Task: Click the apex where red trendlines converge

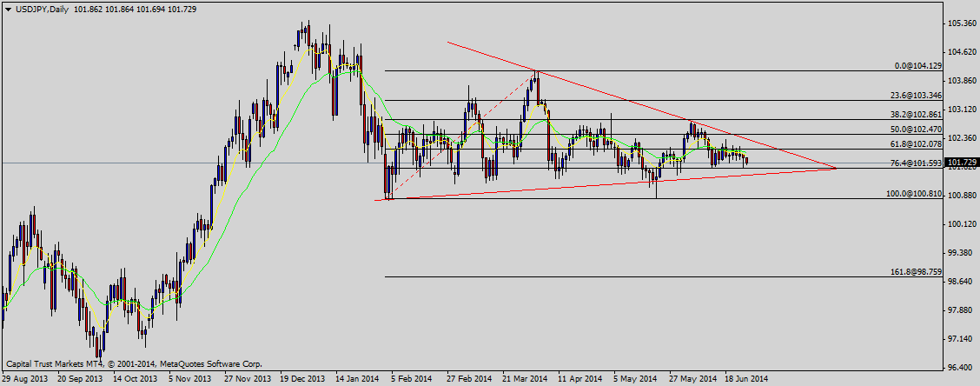Action: click(x=836, y=168)
